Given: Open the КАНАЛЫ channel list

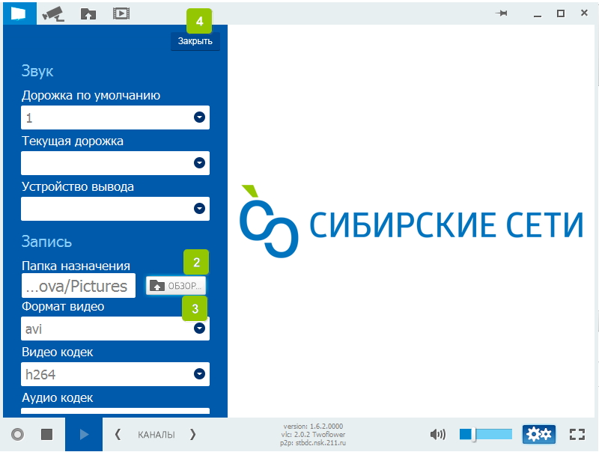Looking at the screenshot, I should pyautogui.click(x=156, y=435).
